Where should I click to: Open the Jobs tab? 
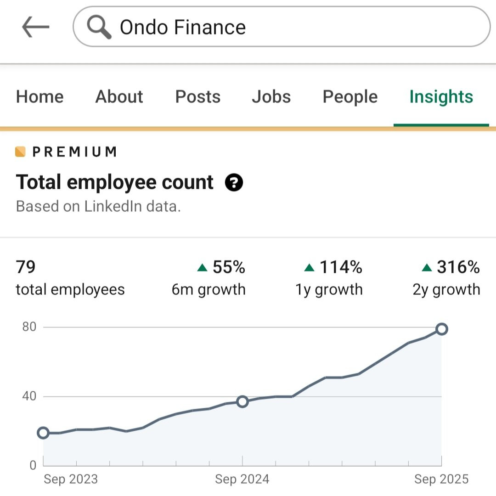point(271,97)
